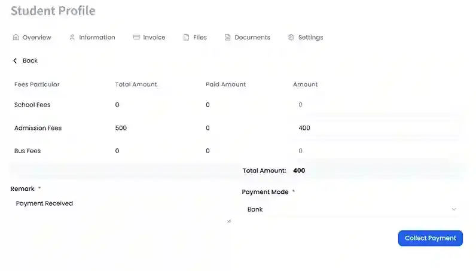Click the School Fees row label
The width and height of the screenshot is (476, 271).
[32, 105]
